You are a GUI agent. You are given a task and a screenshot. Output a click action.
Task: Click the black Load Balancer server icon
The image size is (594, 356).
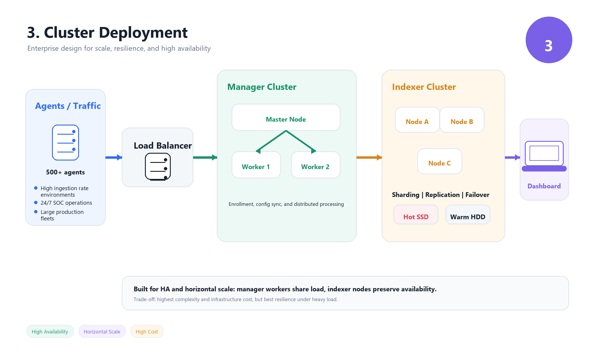click(158, 166)
